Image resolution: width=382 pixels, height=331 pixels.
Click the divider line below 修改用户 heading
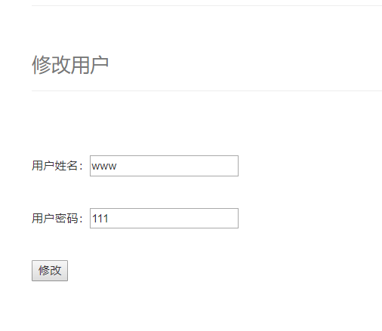[x=207, y=90]
